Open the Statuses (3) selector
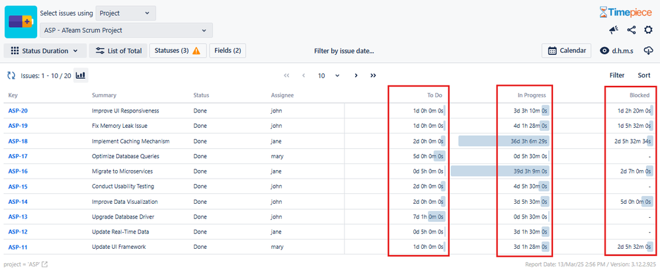 coord(178,50)
